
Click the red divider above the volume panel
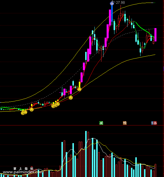pyautogui.click(x=82, y=125)
